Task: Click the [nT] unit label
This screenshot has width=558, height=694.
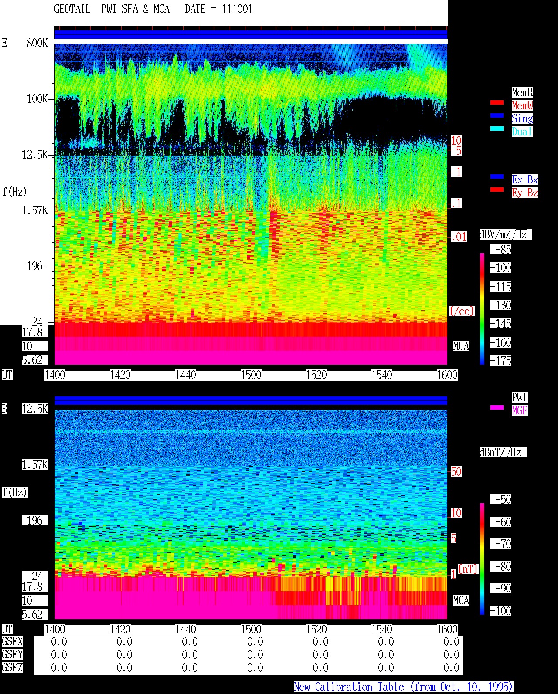Action: tap(468, 569)
